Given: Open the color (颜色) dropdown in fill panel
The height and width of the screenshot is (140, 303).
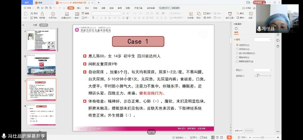Looking at the screenshot, I should pyautogui.click(x=263, y=70).
